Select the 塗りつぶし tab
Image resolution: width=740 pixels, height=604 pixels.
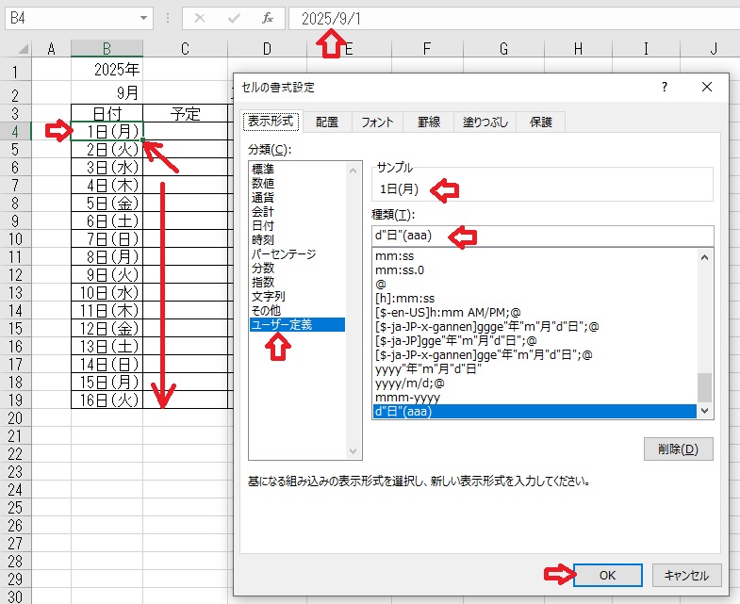click(485, 122)
